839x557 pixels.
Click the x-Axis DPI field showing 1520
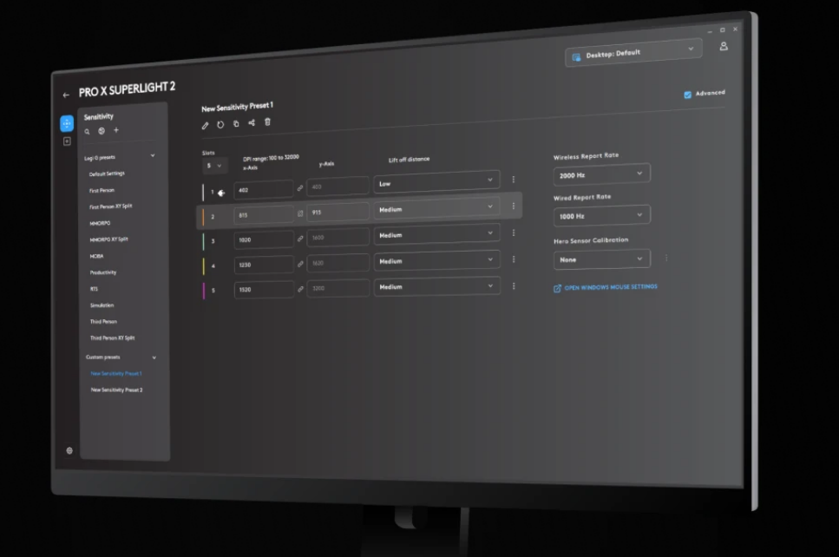click(x=264, y=289)
